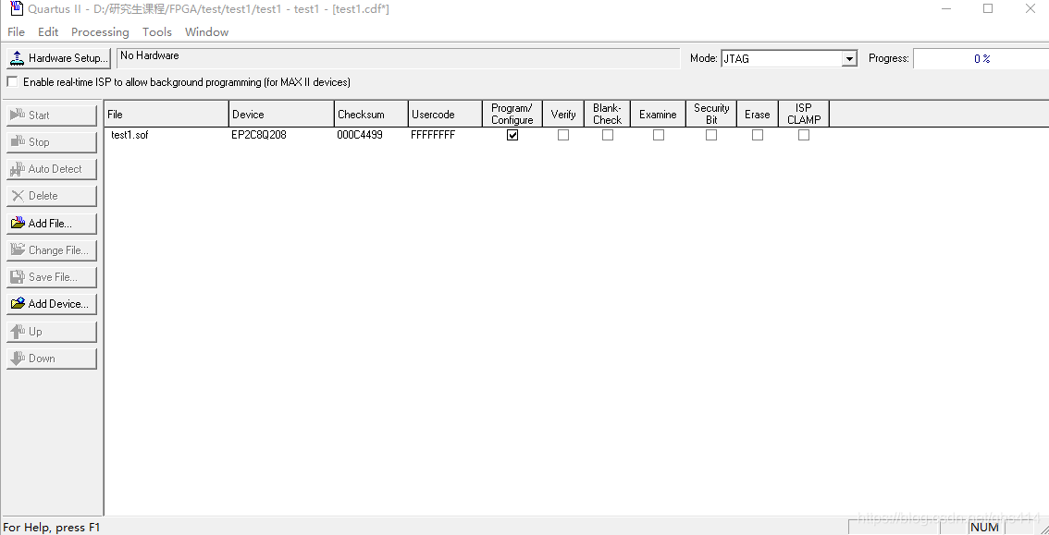Maximize the Quartus II window

[x=988, y=8]
